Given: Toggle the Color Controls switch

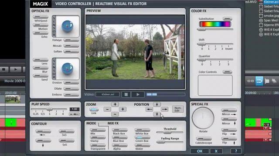Looking at the screenshot, I should [x=228, y=72].
